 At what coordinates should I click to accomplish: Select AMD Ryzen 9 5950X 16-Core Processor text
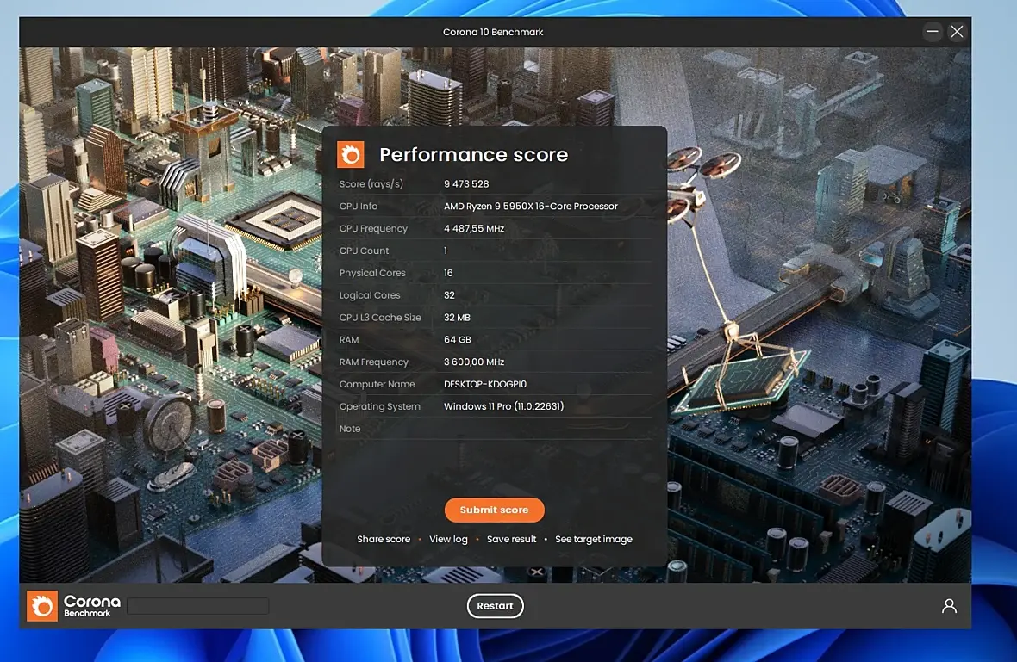531,206
